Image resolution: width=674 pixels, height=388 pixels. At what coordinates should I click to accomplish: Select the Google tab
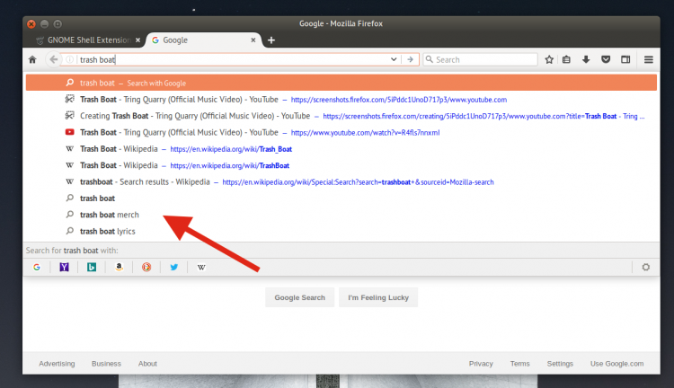[203, 40]
